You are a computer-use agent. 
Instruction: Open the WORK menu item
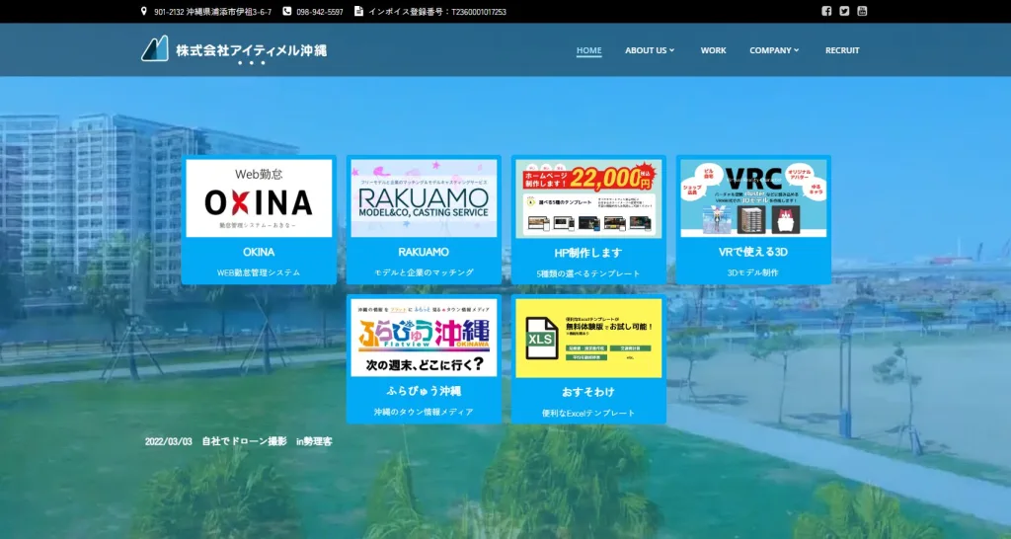click(x=713, y=50)
